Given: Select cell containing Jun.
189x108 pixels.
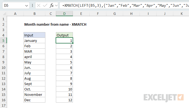Looking at the screenshot, I should [x=35, y=67].
